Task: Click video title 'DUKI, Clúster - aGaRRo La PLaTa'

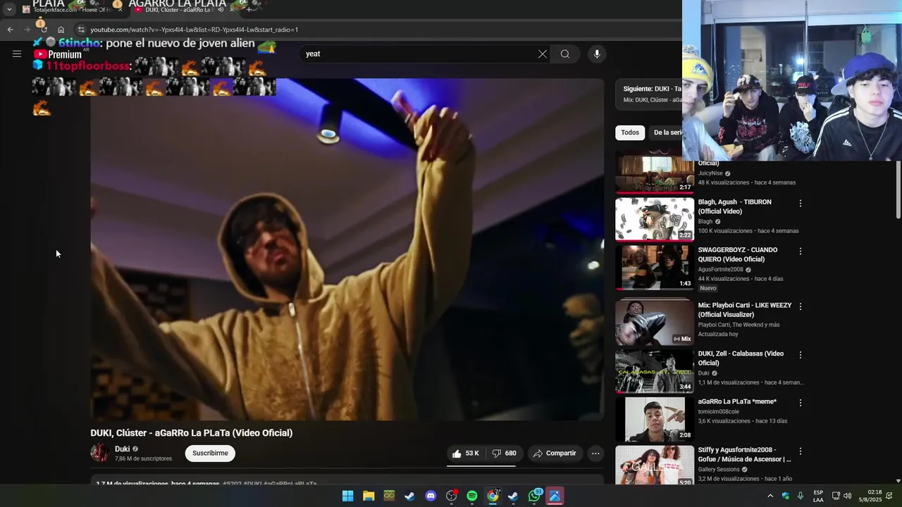Action: [192, 433]
